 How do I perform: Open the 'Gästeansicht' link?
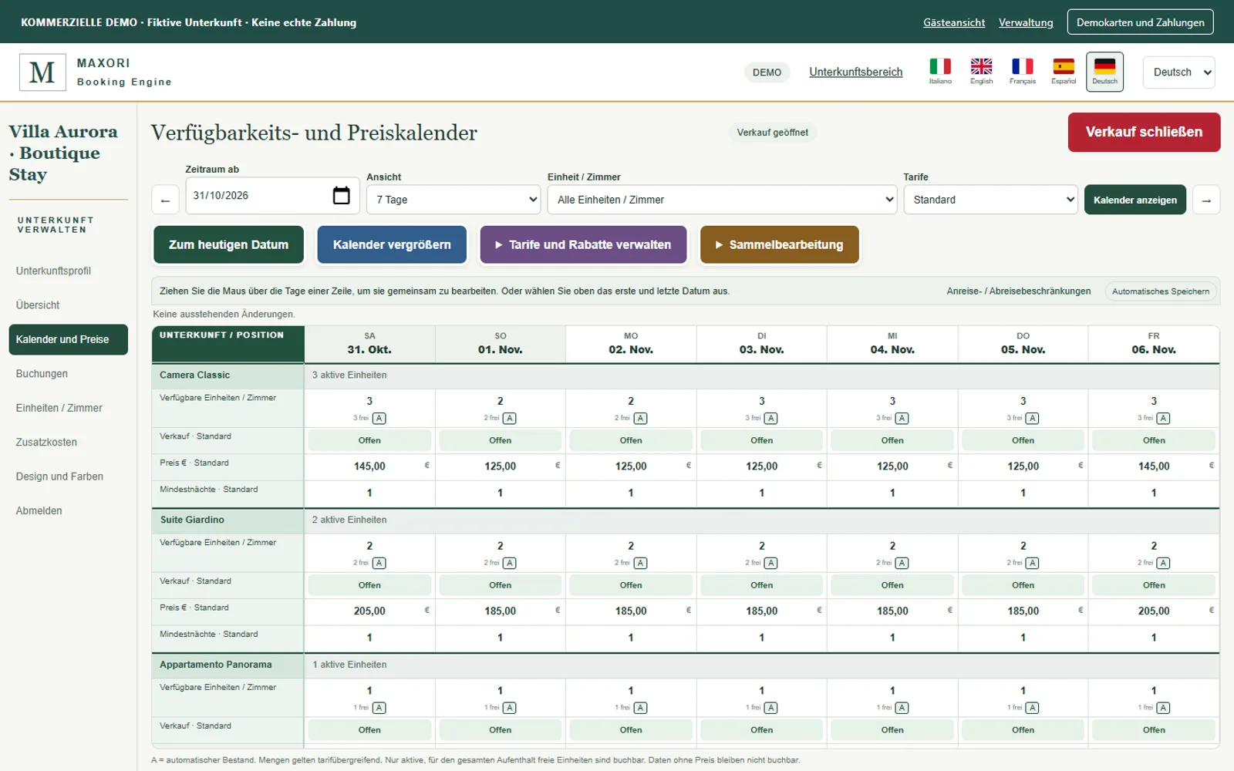[954, 22]
